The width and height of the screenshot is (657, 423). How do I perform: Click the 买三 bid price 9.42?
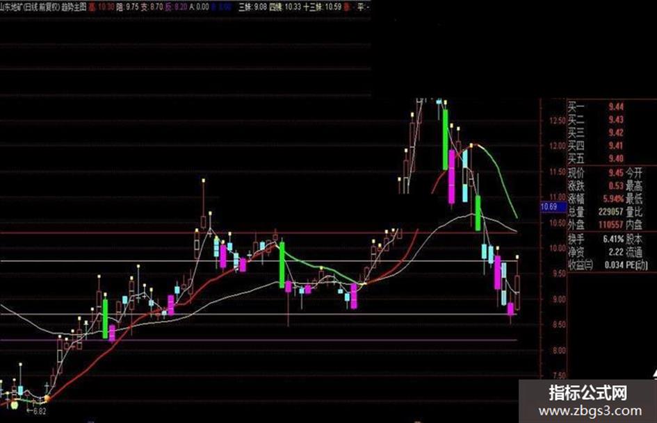(616, 133)
